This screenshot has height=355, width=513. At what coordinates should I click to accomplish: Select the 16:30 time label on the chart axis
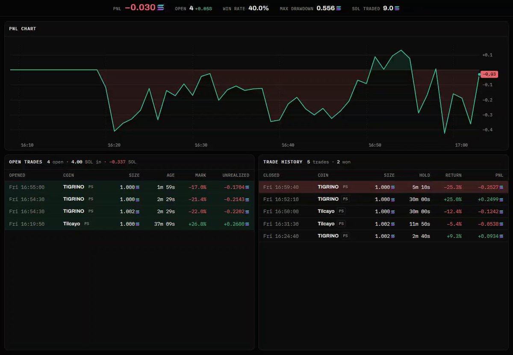coord(201,145)
